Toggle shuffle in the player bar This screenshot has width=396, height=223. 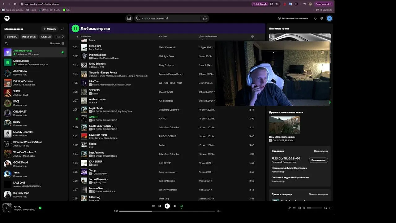153,206
